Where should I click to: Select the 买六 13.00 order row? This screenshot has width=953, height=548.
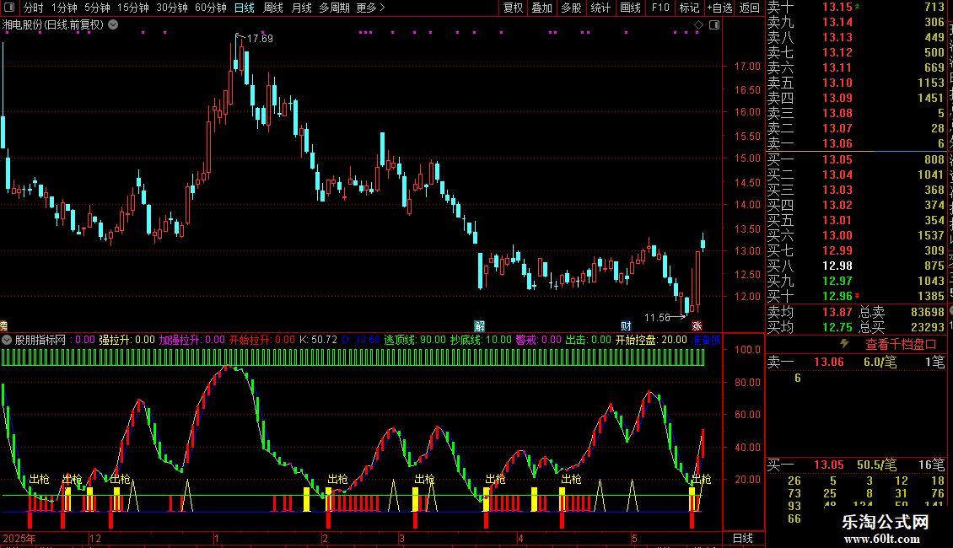[856, 235]
